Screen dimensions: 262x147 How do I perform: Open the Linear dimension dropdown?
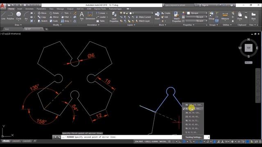(x=107, y=13)
